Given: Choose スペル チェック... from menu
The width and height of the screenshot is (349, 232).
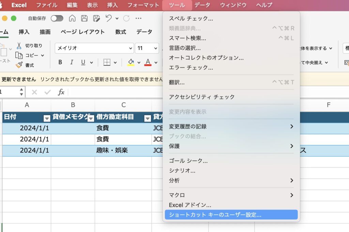Looking at the screenshot, I should pyautogui.click(x=231, y=18).
